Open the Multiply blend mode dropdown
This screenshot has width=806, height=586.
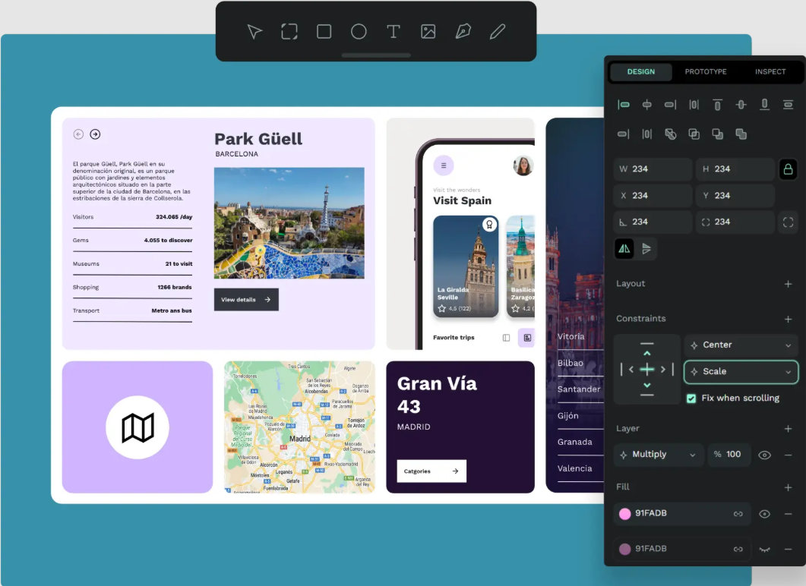[659, 455]
